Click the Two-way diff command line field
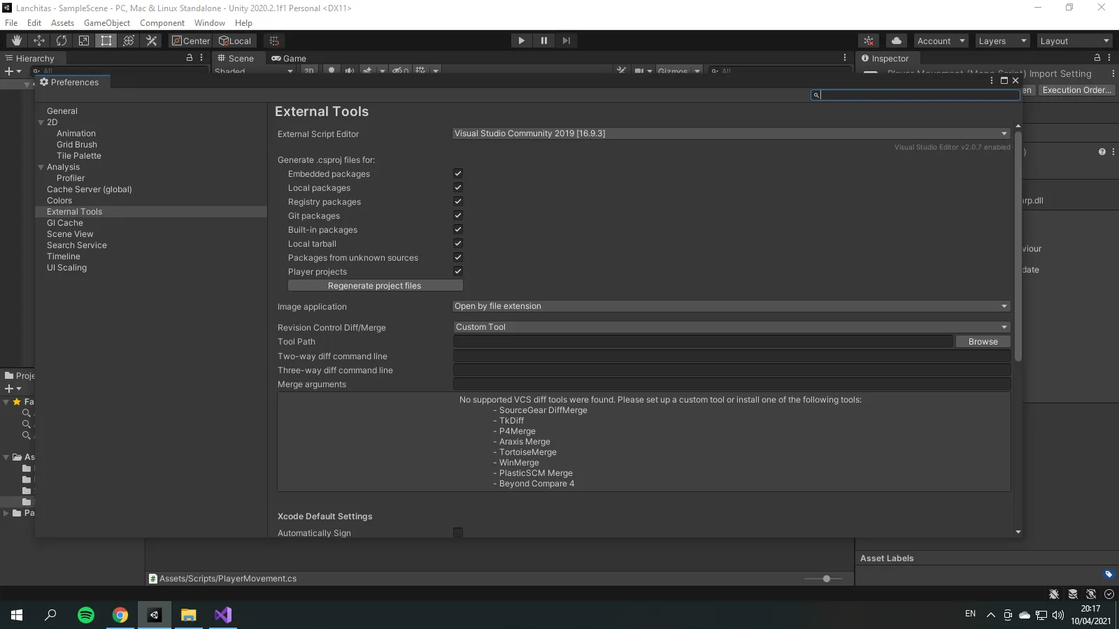This screenshot has height=629, width=1119. pos(732,356)
